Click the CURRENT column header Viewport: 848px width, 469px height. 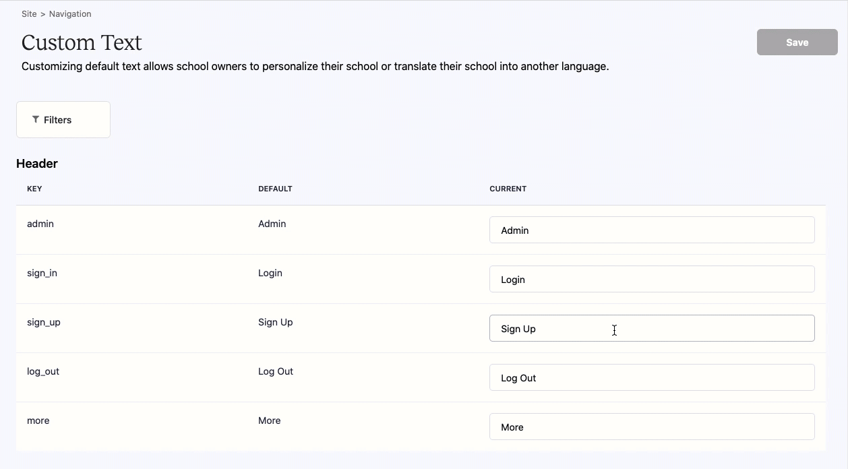[508, 189]
